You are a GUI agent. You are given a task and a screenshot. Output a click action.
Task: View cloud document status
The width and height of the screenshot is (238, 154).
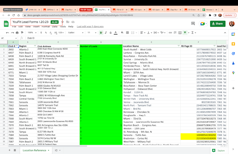pos(73,22)
